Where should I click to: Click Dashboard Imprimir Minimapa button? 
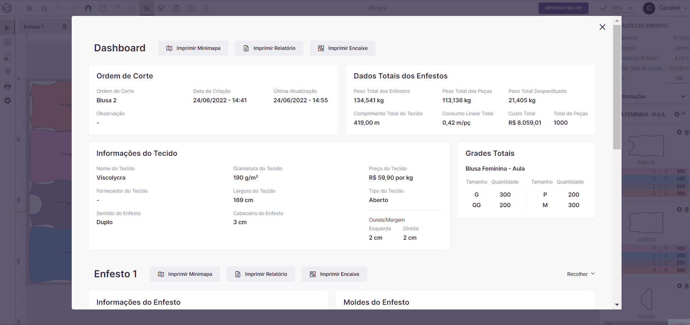(x=193, y=48)
